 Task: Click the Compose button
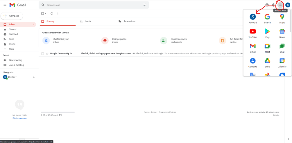[x=12, y=16]
